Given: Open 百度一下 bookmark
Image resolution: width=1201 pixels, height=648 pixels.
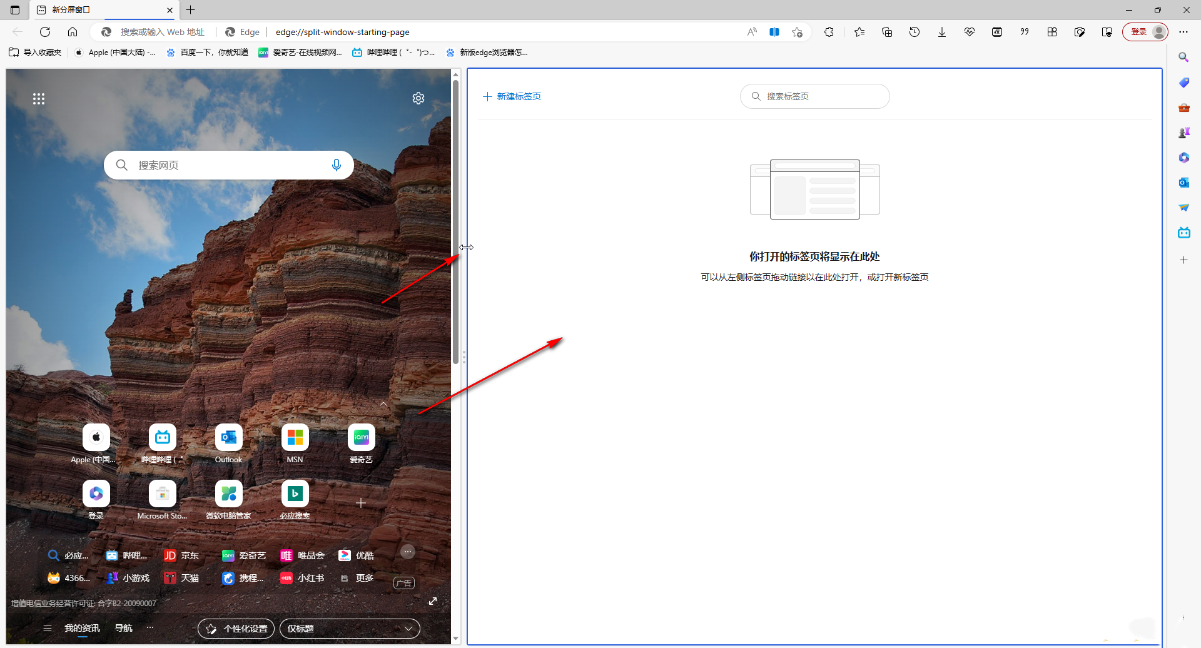Looking at the screenshot, I should [207, 53].
